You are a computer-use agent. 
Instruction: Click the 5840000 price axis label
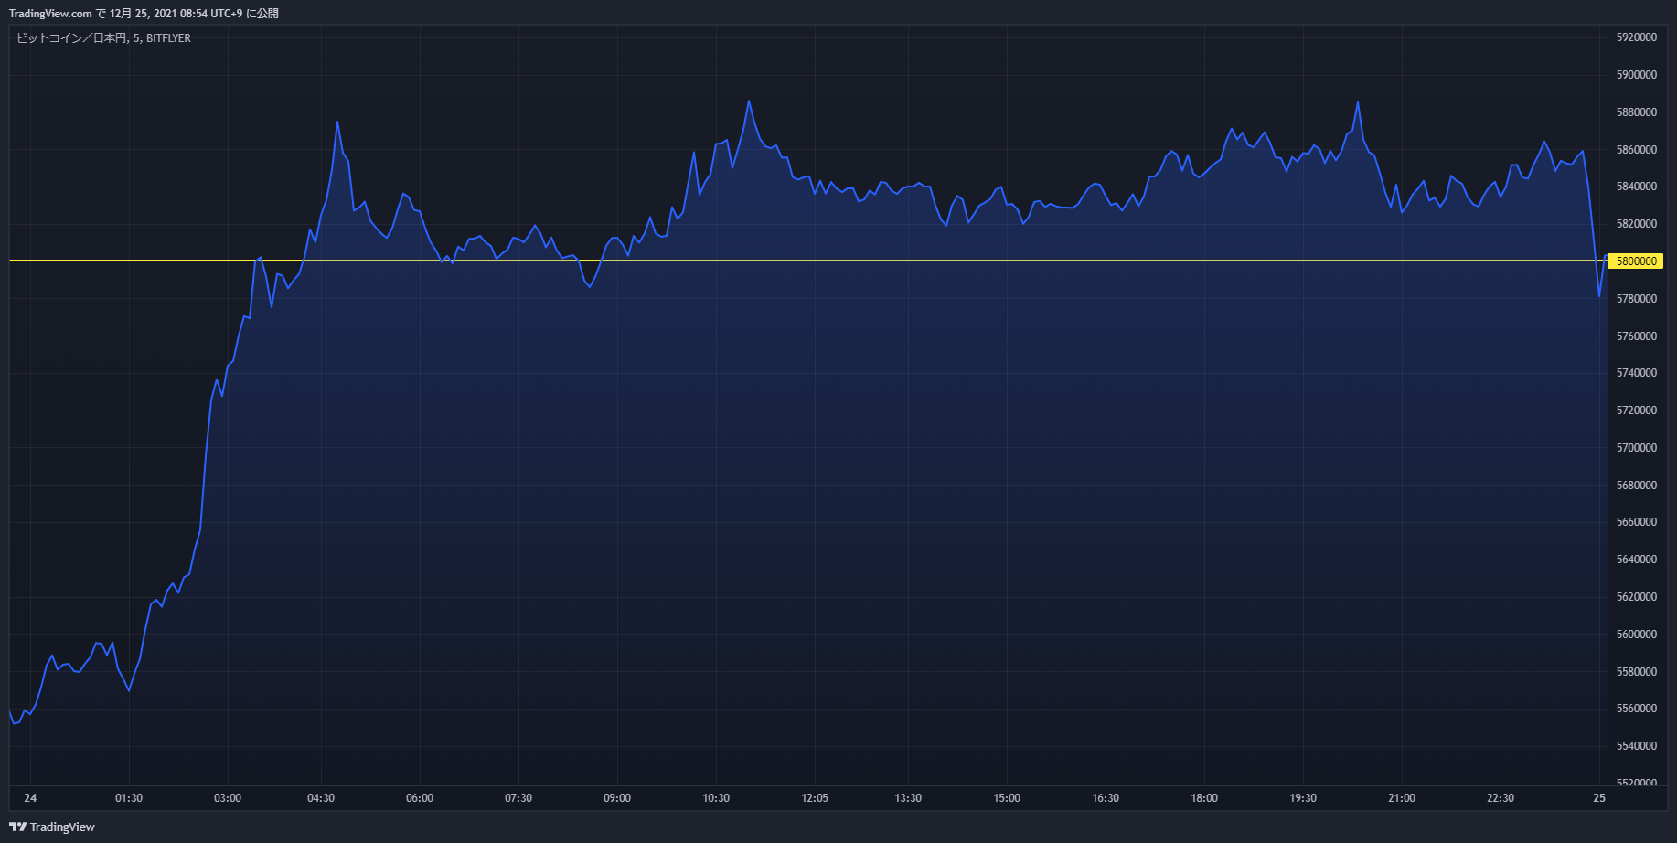coord(1636,187)
